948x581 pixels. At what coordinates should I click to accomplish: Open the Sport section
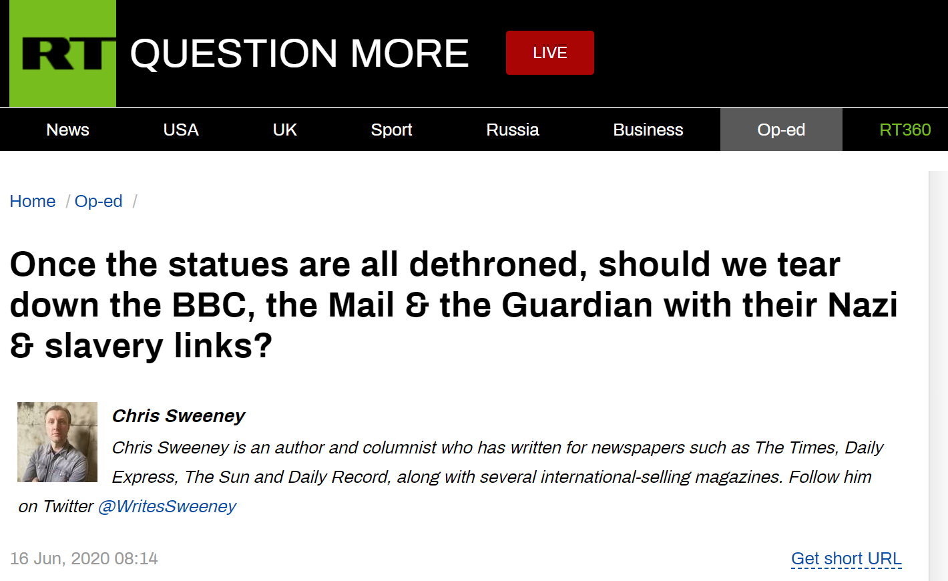[x=391, y=130]
